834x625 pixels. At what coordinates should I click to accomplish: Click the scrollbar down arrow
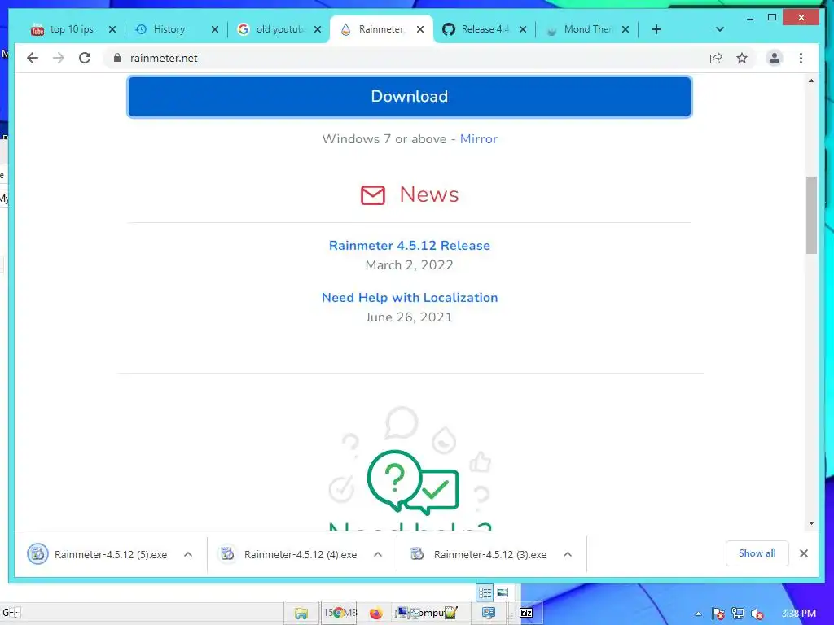pos(811,523)
